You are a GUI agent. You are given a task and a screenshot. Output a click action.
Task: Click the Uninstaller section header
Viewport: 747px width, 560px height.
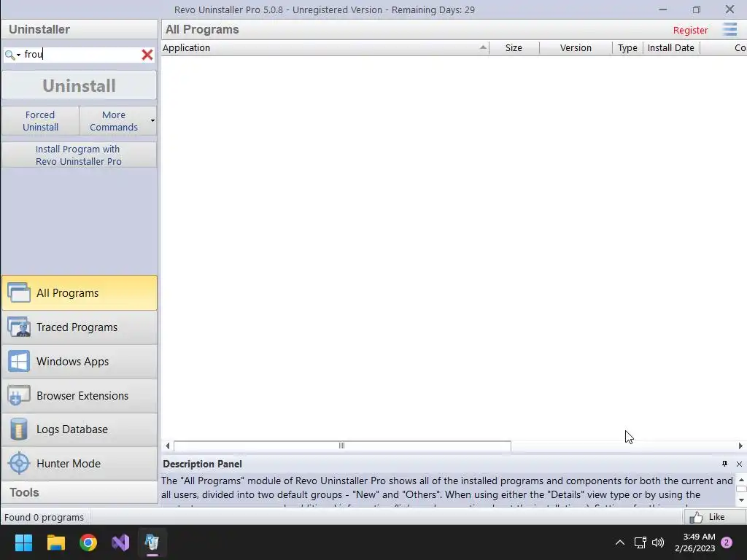tap(79, 29)
